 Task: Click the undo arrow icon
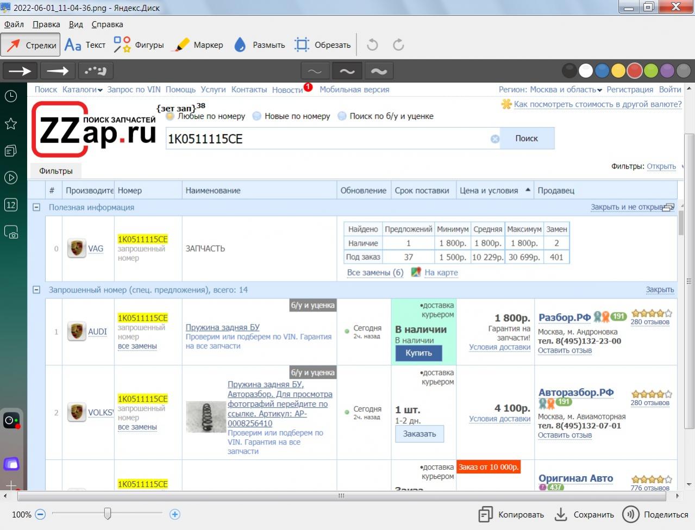point(372,45)
